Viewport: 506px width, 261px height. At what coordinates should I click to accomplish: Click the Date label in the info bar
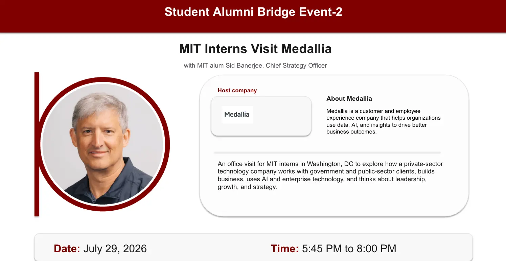[x=67, y=249]
